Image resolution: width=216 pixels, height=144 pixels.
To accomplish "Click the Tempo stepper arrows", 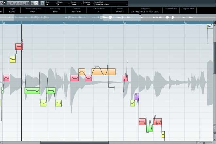I will pos(81,4).
